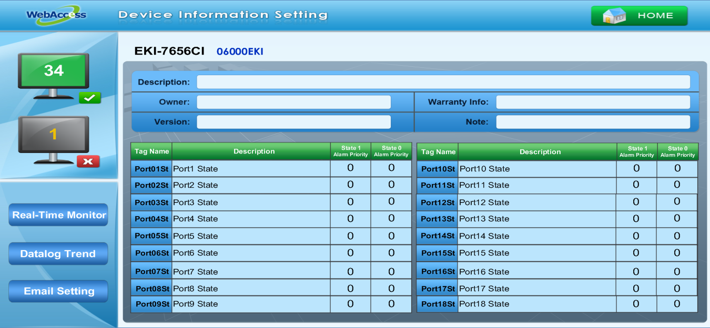The width and height of the screenshot is (710, 328).
Task: Select tag Port01St
Action: click(x=151, y=169)
